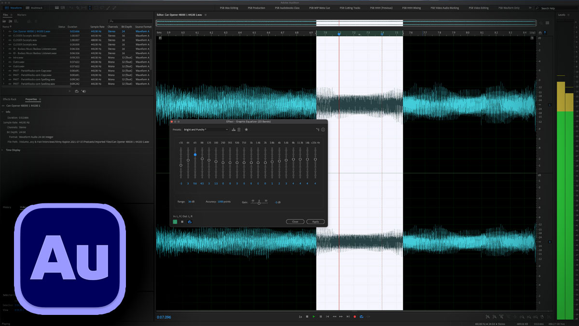Click the Apply button in equalizer
The width and height of the screenshot is (579, 326).
[x=316, y=222]
